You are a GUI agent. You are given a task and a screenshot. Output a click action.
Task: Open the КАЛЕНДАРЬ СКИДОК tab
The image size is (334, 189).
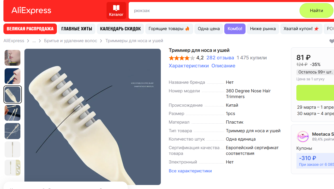pyautogui.click(x=120, y=29)
